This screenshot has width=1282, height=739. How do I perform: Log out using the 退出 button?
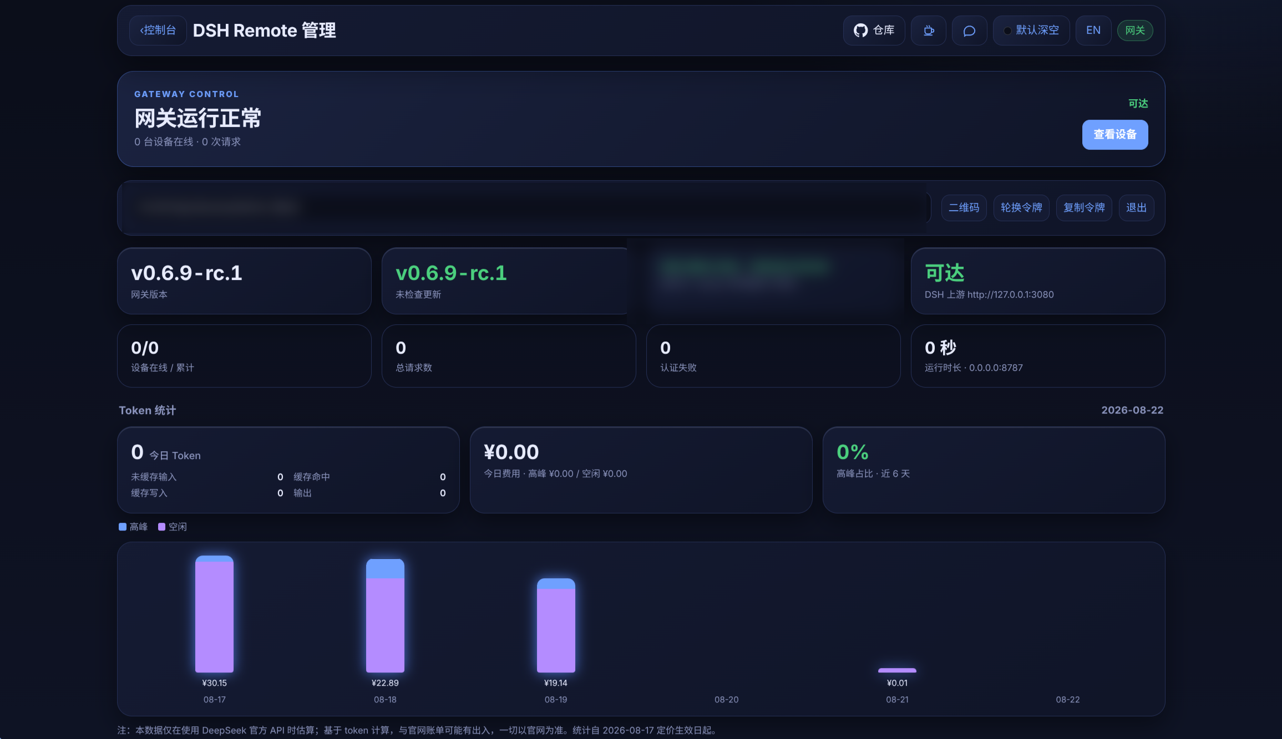tap(1136, 208)
